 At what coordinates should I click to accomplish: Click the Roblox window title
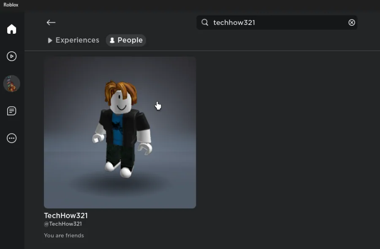click(x=11, y=5)
